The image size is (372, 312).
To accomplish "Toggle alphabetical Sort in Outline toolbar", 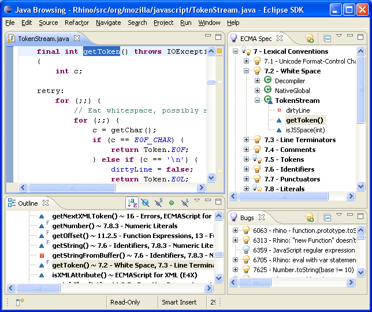I will pyautogui.click(x=132, y=203).
